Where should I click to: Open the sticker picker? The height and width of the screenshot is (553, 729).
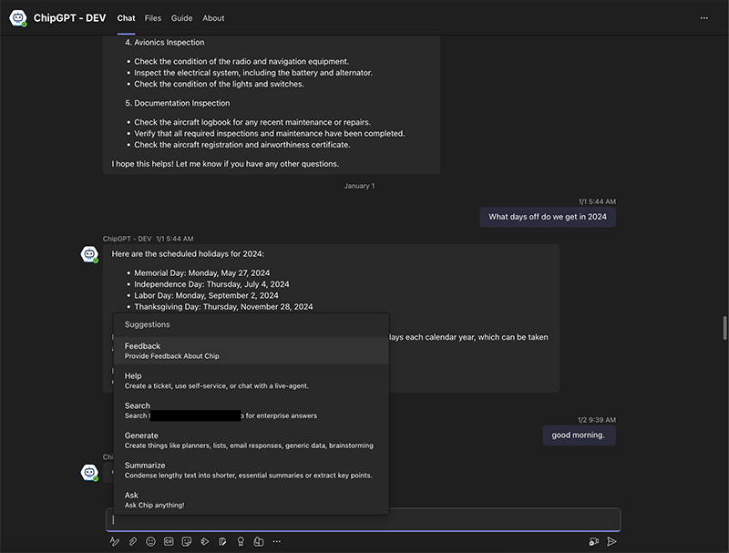[x=187, y=541]
